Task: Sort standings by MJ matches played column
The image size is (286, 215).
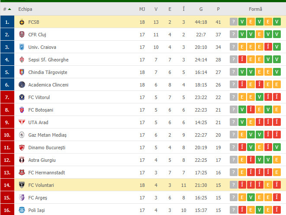Action: (x=142, y=9)
